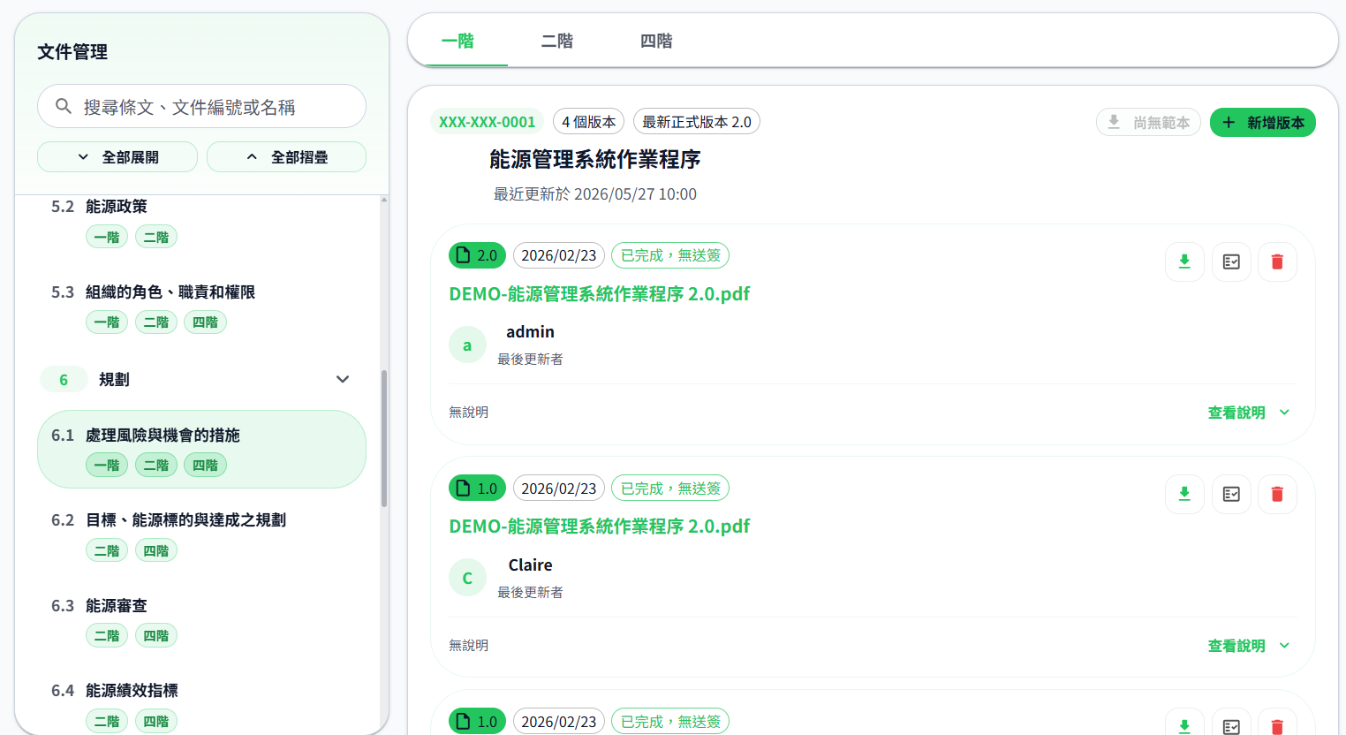Collapse section 6 規劃 chevron
The width and height of the screenshot is (1346, 735).
click(x=343, y=379)
